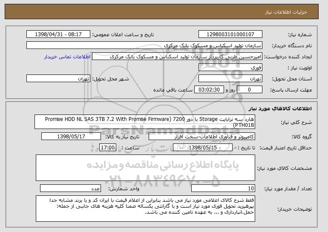Click the empty goods specifications text area
The width and height of the screenshot is (328, 232).
coord(145,168)
